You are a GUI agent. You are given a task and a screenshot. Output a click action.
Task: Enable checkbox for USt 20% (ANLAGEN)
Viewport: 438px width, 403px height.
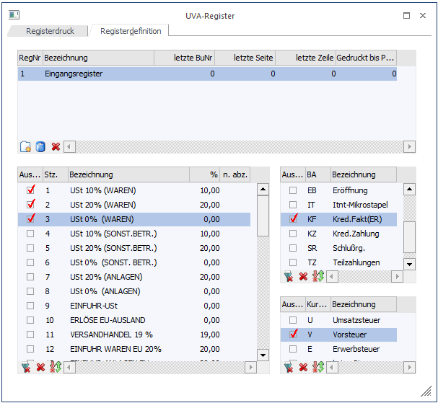click(x=30, y=277)
